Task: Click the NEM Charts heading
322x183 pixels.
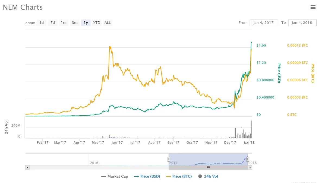Action: [23, 7]
